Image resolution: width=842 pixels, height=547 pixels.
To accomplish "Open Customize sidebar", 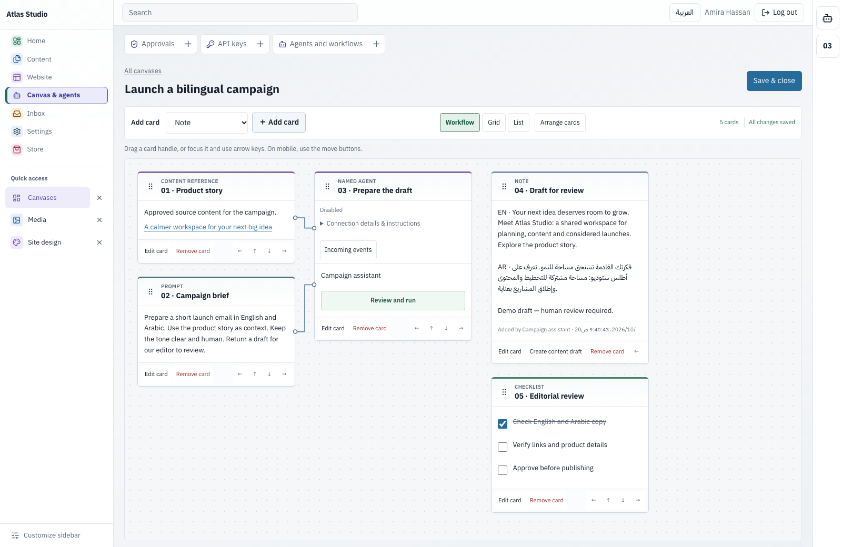I will coord(46,535).
